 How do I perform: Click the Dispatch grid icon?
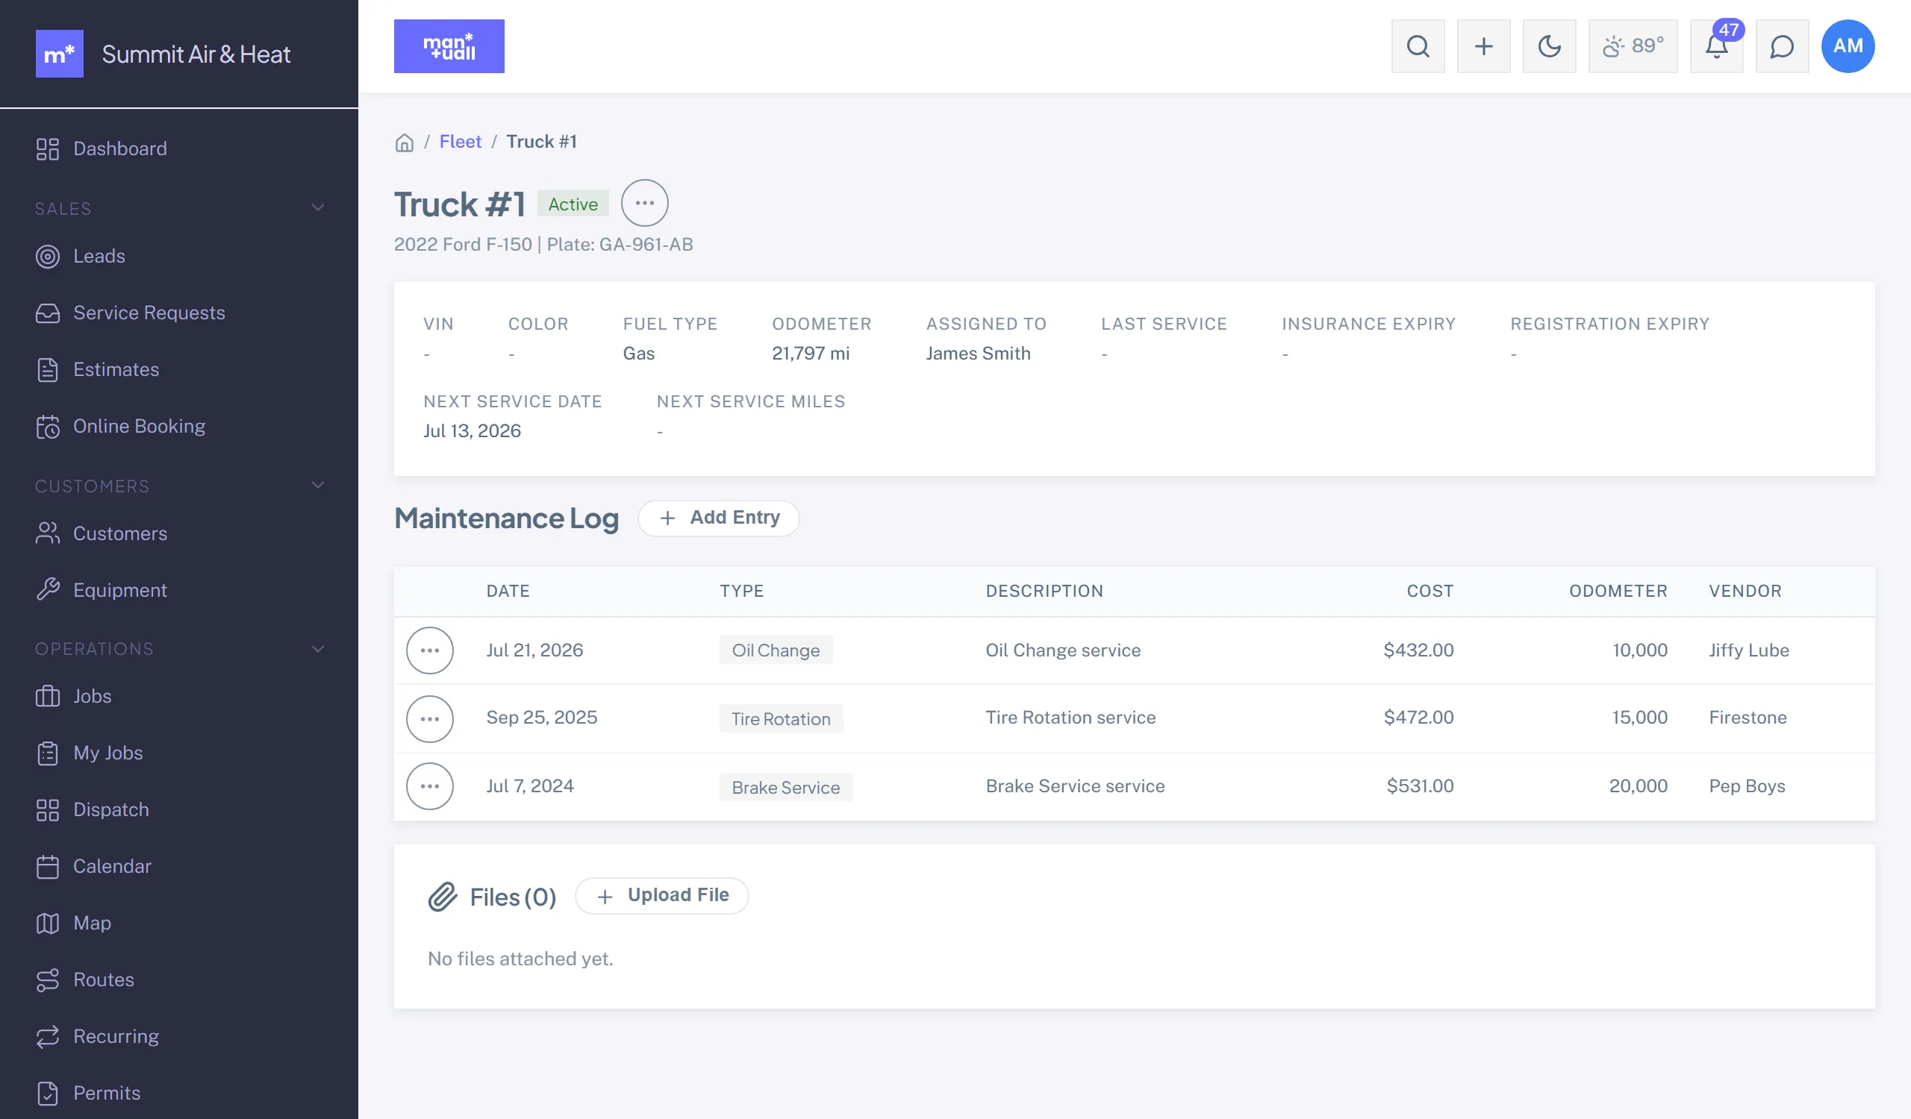48,810
